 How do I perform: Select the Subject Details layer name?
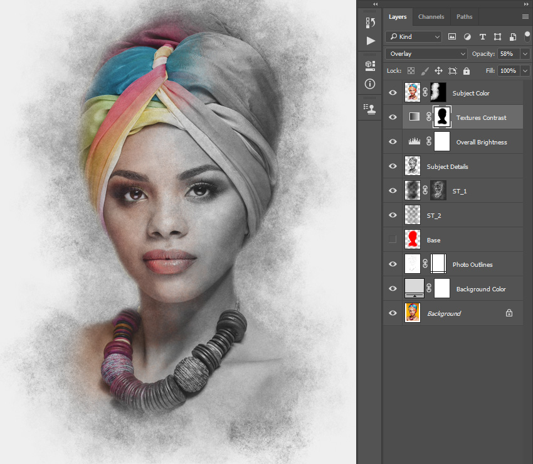pos(447,166)
